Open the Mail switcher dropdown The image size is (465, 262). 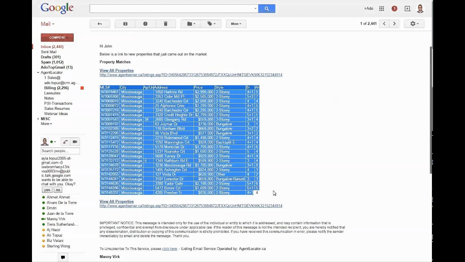[47, 24]
